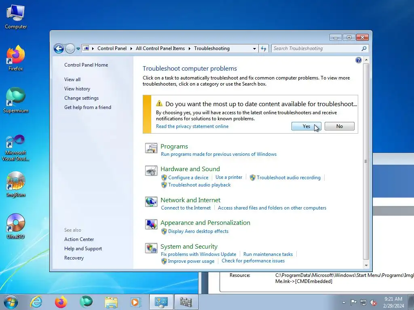This screenshot has width=414, height=310.
Task: Open View all troubleshooters
Action: [x=72, y=80]
